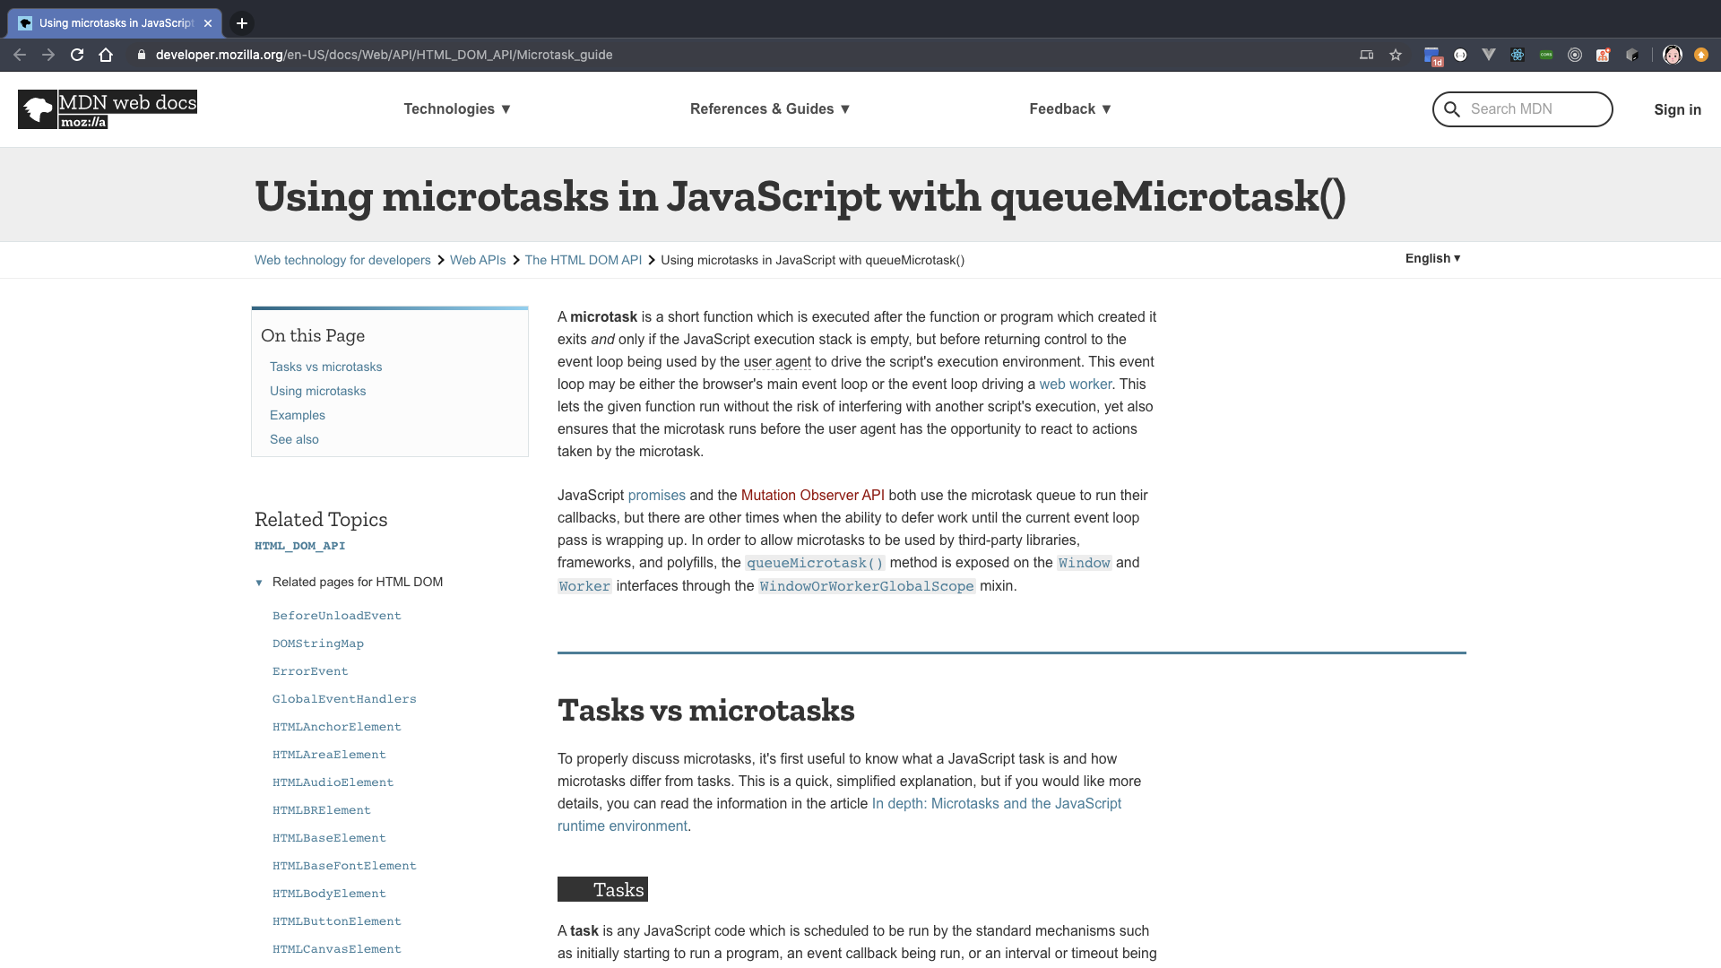Viewport: 1721px width, 968px height.
Task: Open a new browser tab
Action: coord(242,23)
